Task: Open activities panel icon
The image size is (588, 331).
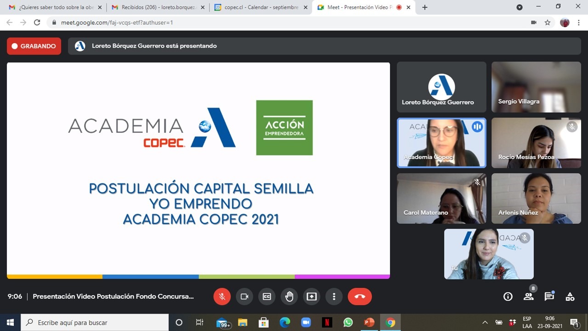Action: pos(570,297)
